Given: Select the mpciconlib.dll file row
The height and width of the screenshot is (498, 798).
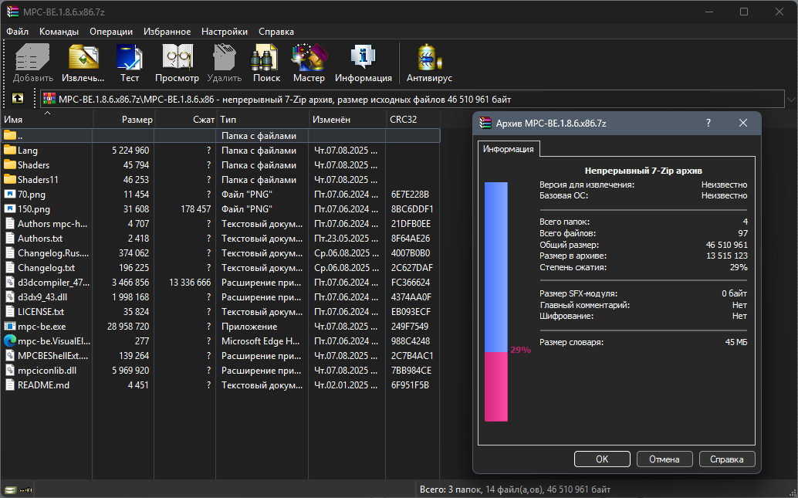Looking at the screenshot, I should coord(220,370).
